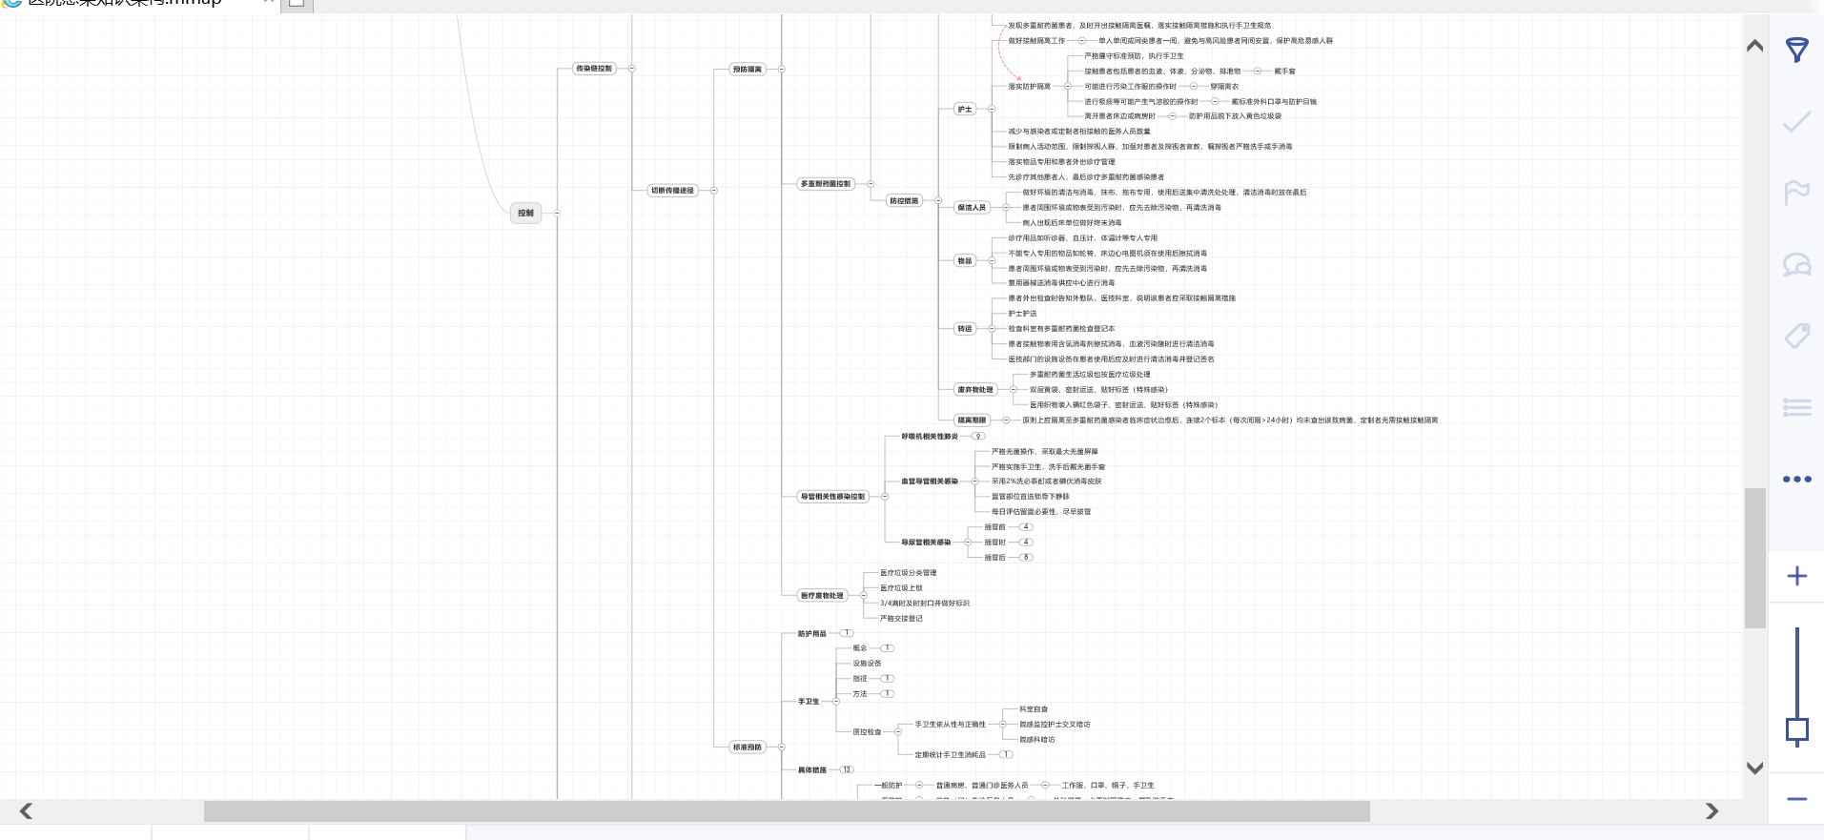Viewport: 1824px width, 840px height.
Task: Collapse the 预防隔离 branch
Action: point(781,69)
